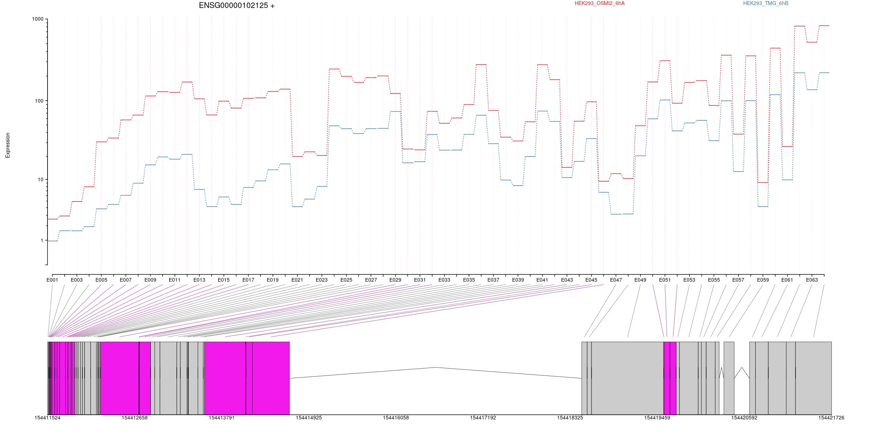
Task: Click genomic coordinate 154417192
Action: click(x=483, y=418)
